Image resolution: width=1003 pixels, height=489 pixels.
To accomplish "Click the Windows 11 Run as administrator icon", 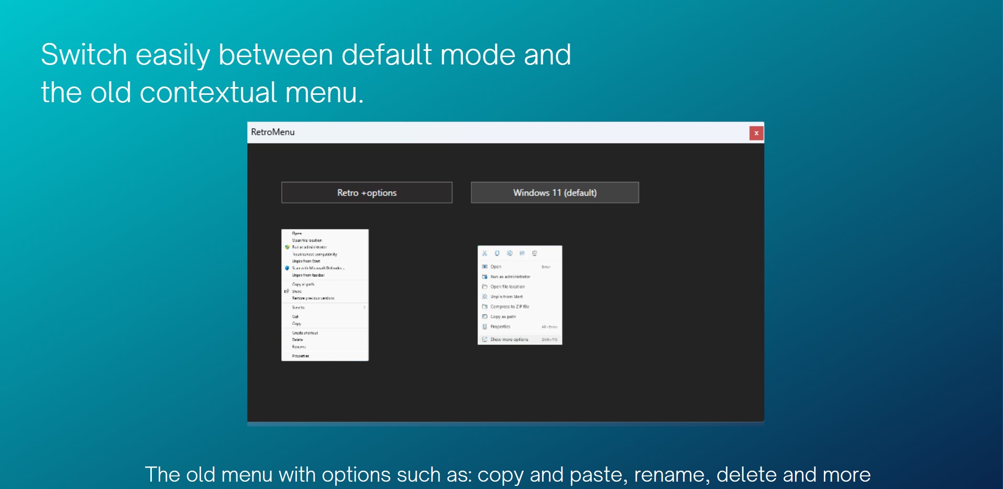I will [484, 277].
